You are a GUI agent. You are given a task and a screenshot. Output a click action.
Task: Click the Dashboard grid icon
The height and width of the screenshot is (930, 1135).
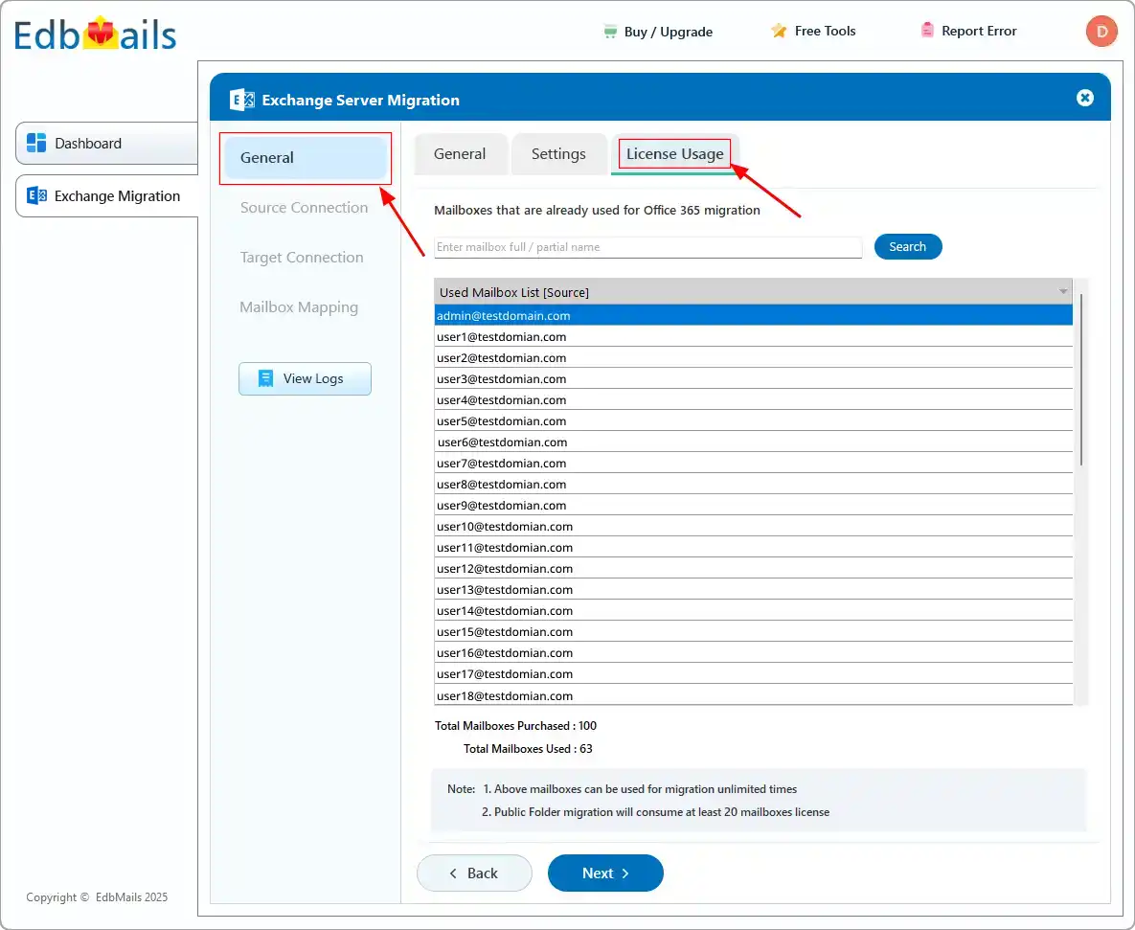[x=36, y=143]
